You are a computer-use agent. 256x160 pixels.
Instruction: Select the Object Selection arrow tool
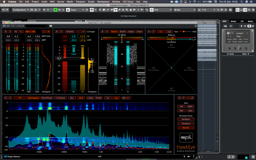(100, 10)
